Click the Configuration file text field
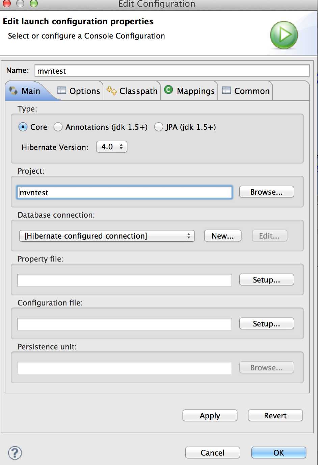Screen dimensions: 318x465 tap(125, 324)
